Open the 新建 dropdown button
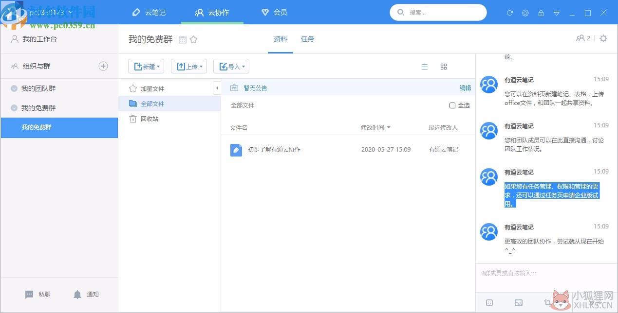 [x=146, y=67]
